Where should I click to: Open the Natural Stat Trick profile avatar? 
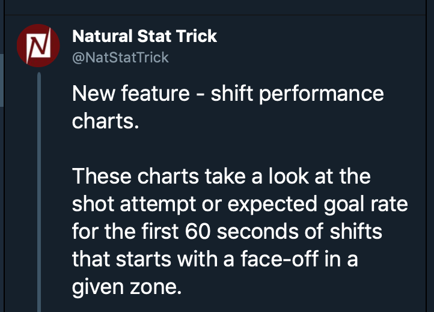click(x=38, y=46)
